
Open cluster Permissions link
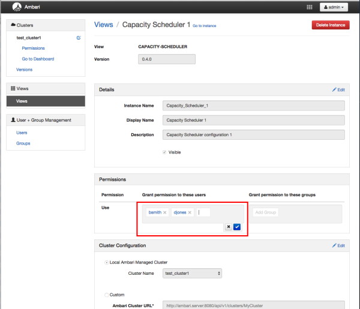point(33,48)
